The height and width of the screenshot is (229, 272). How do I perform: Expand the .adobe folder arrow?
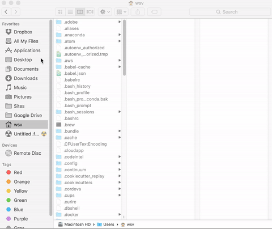(x=120, y=22)
